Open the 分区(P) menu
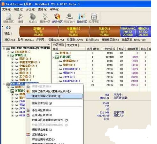 [x=31, y=10]
